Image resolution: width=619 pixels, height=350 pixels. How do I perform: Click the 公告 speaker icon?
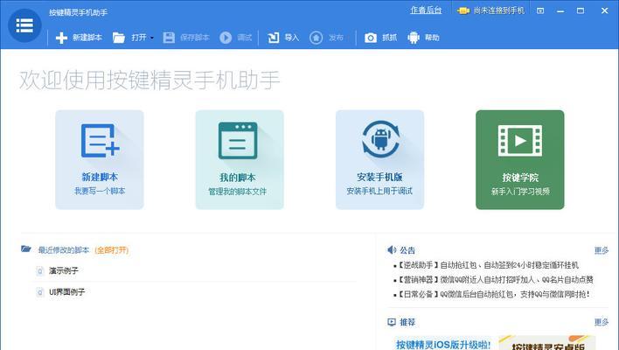point(392,249)
